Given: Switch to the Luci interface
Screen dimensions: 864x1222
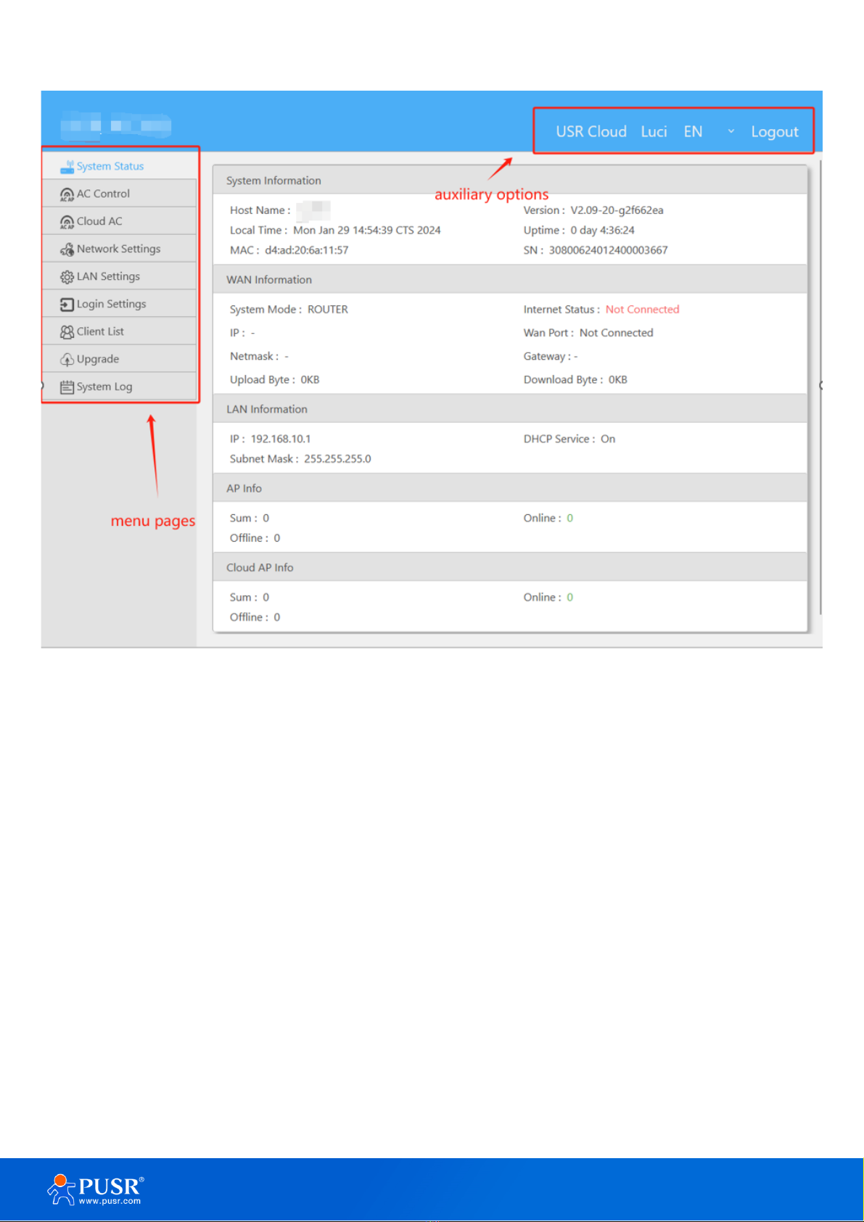Looking at the screenshot, I should pos(654,132).
